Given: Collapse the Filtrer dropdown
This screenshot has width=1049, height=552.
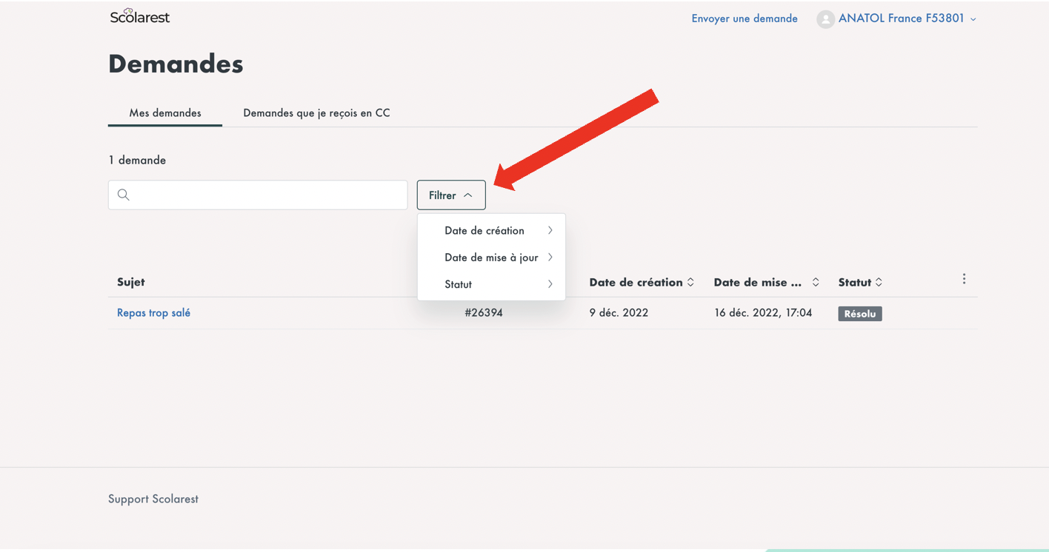Looking at the screenshot, I should tap(450, 195).
